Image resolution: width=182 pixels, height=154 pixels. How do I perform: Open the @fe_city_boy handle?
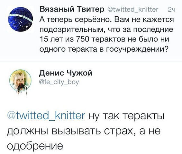pos(59,82)
